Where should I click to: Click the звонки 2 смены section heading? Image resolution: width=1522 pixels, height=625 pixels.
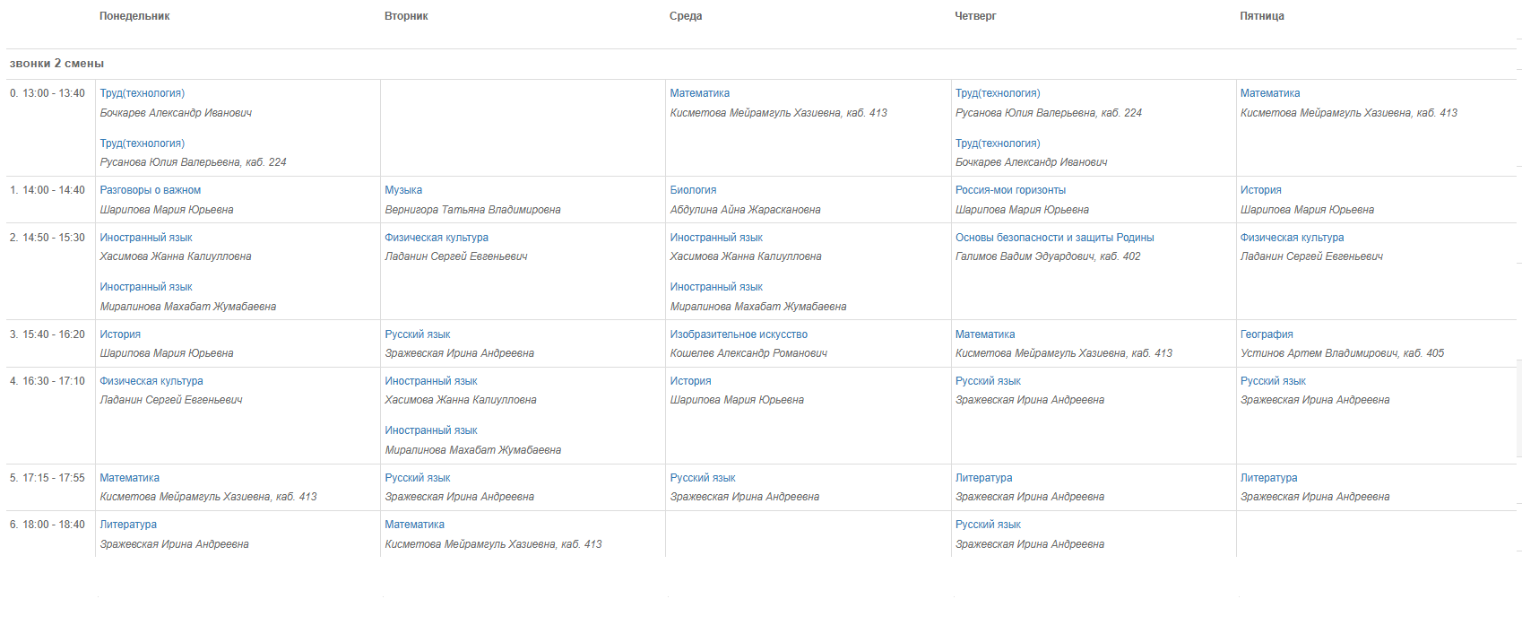(56, 64)
